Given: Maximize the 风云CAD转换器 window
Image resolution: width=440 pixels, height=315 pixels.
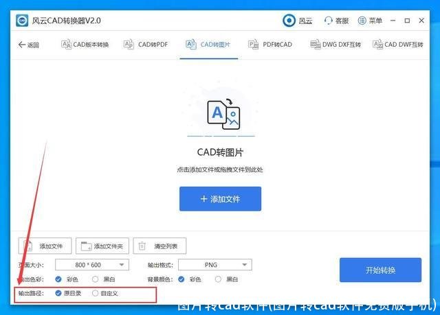Looking at the screenshot, I should point(407,21).
